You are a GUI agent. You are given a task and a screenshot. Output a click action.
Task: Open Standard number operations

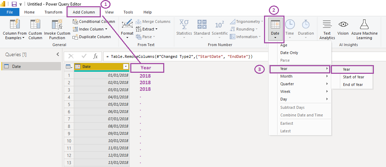point(202,29)
